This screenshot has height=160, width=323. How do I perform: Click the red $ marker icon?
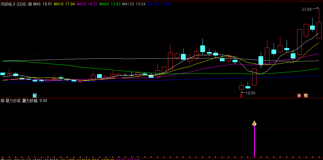[x=241, y=96]
